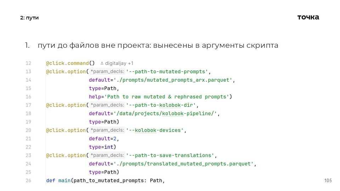Click the heading 'пути до файлов вне проекта'
The height and width of the screenshot is (191, 340).
(94, 46)
